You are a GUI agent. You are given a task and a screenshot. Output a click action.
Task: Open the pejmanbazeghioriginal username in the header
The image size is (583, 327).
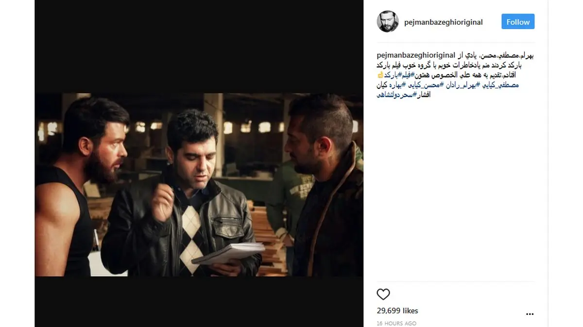pos(444,22)
